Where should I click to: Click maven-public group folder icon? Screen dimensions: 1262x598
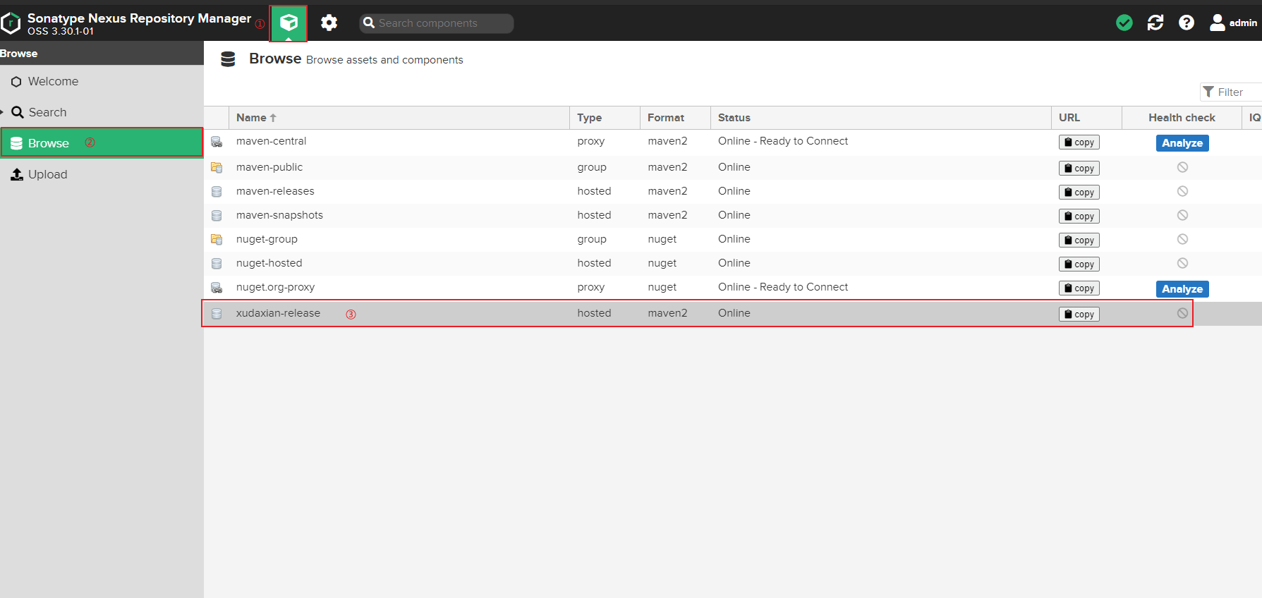tap(217, 168)
